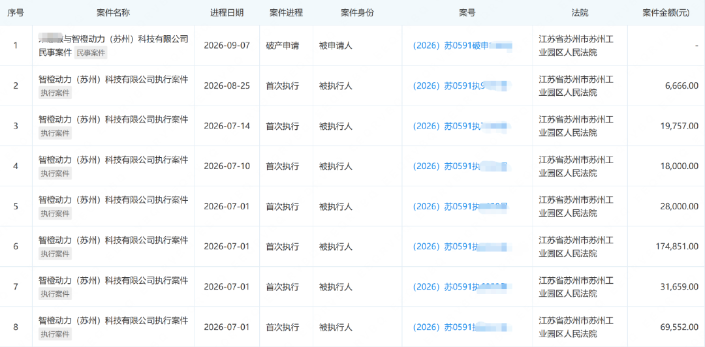
Task: Open case number link in row 1
Action: coord(463,46)
